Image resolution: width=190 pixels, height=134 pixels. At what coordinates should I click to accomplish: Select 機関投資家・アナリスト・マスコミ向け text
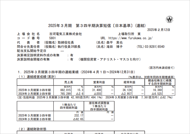(x=110, y=59)
